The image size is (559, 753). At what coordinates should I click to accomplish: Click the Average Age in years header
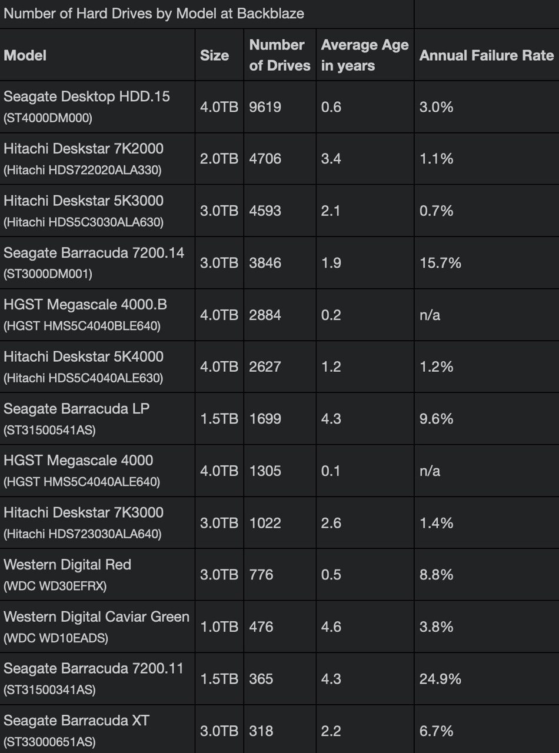click(x=365, y=55)
